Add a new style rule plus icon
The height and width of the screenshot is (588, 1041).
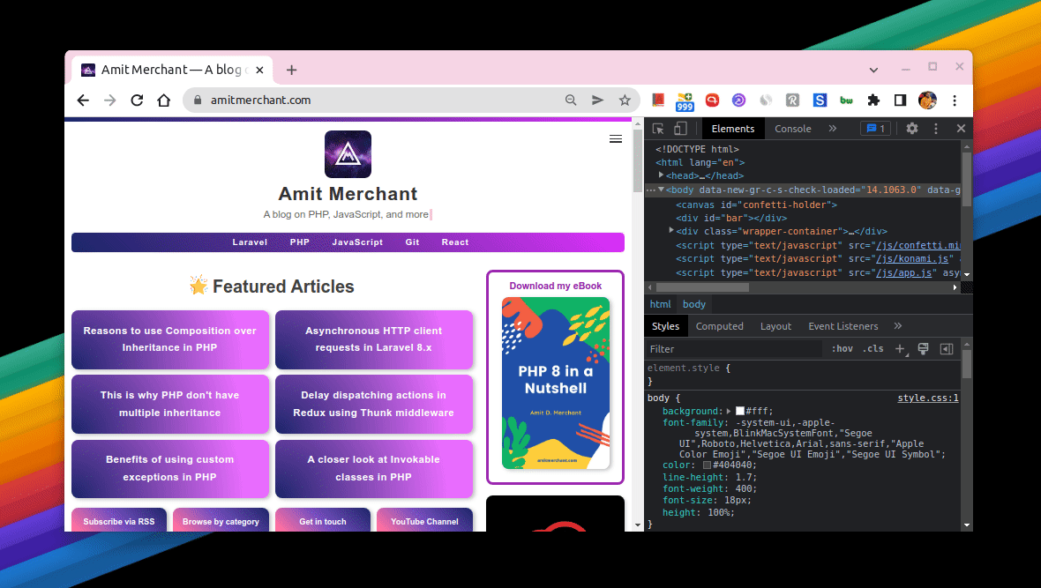[900, 348]
